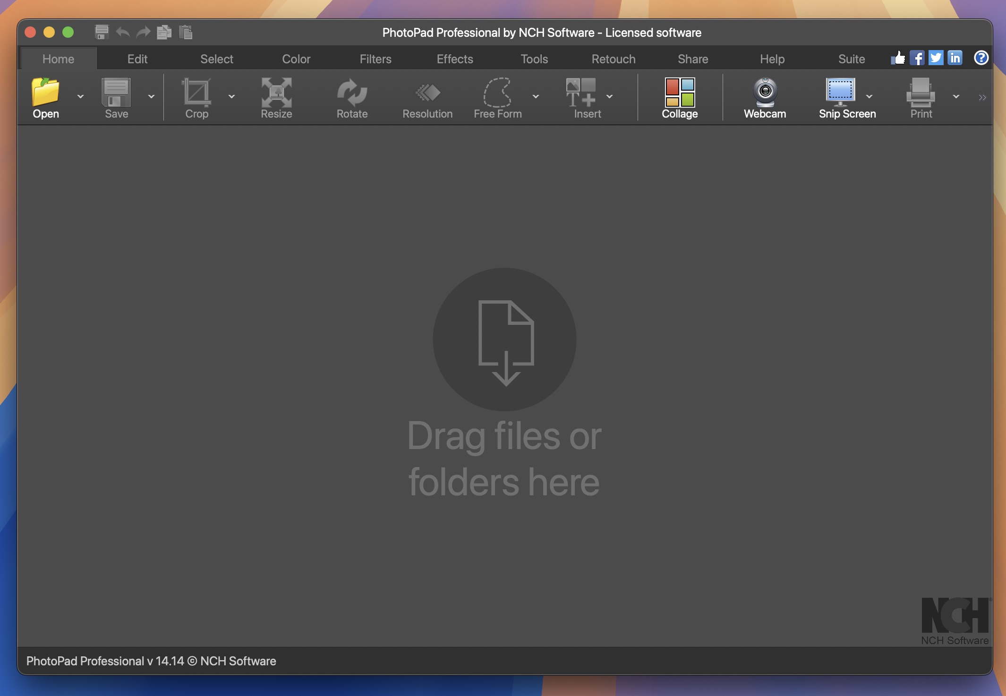Open the Help tab
Image resolution: width=1006 pixels, height=696 pixels.
(x=772, y=59)
